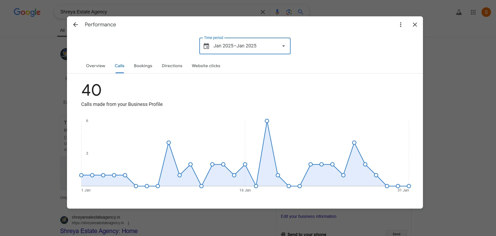Expand the Time period dropdown arrow
496x236 pixels.
(283, 46)
